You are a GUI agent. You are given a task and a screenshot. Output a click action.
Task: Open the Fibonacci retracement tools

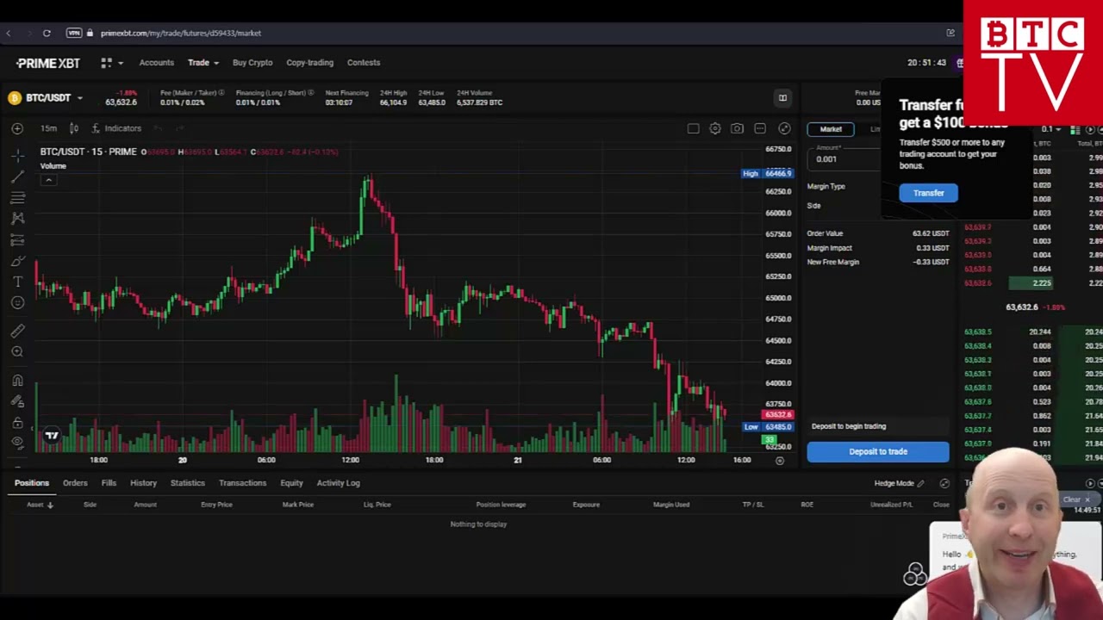[x=17, y=198]
